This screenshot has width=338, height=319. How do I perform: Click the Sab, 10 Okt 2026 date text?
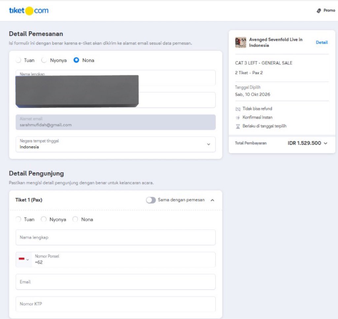[253, 95]
